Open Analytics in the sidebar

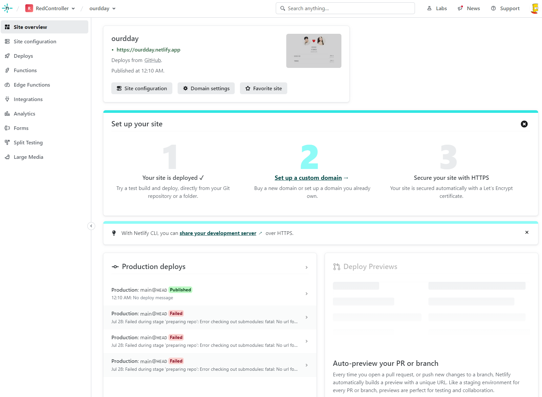coord(45,114)
